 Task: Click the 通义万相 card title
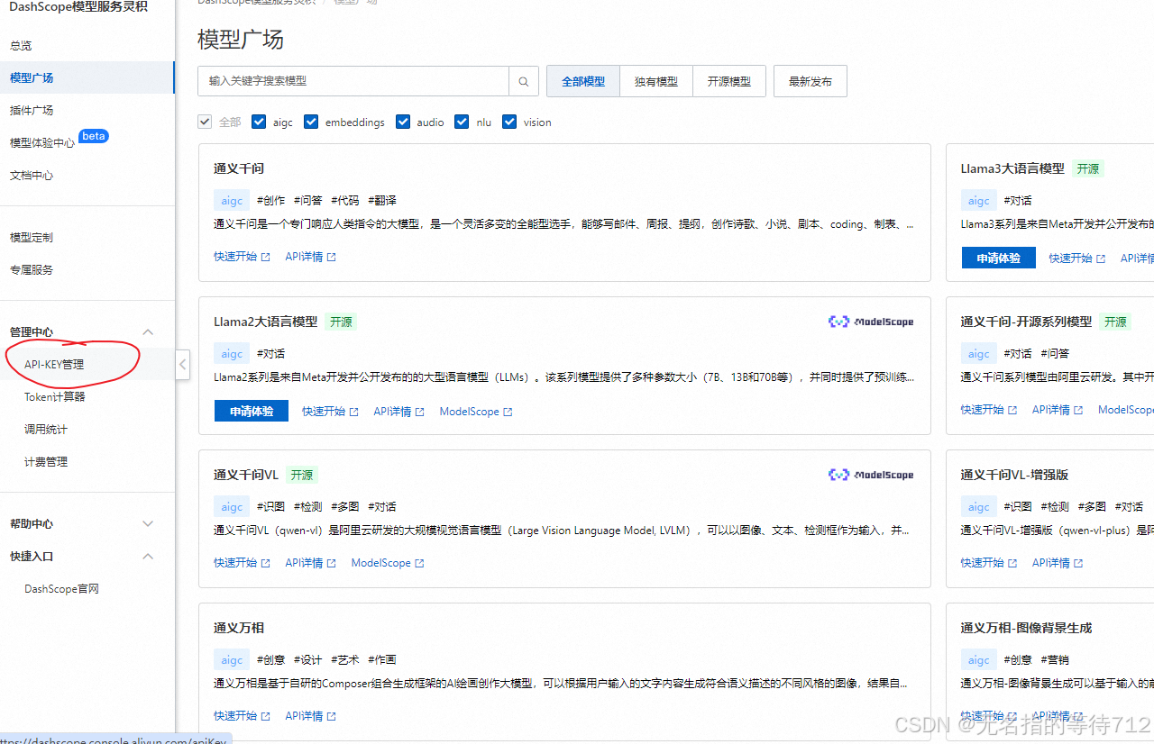[239, 628]
